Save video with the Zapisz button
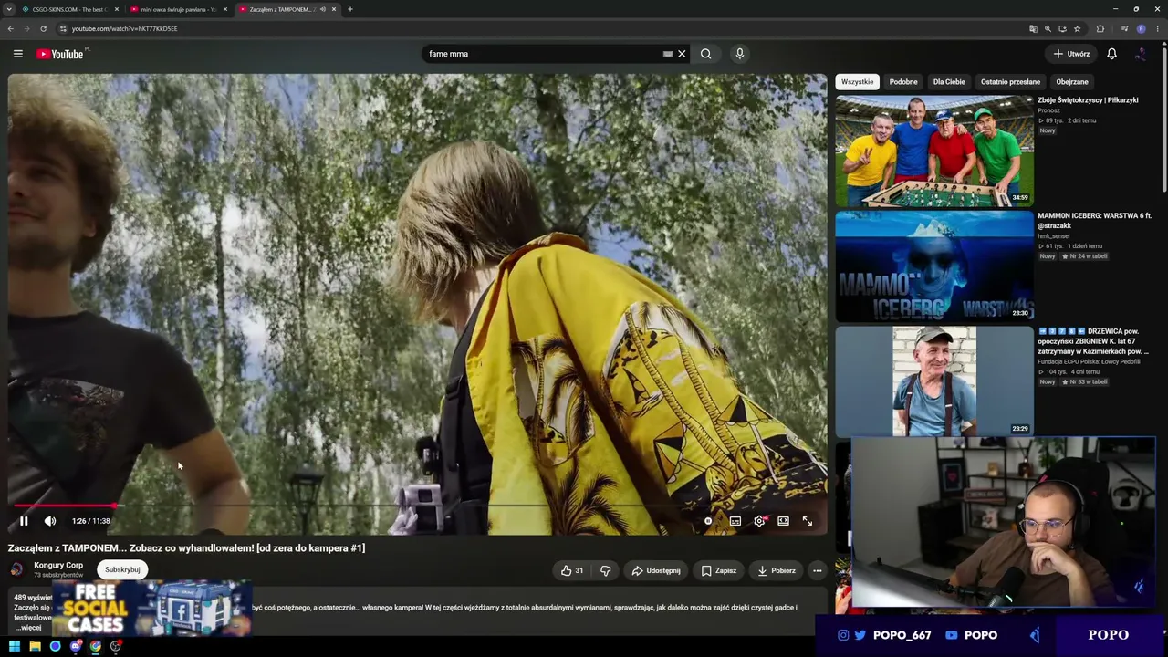The width and height of the screenshot is (1168, 657). coord(719,570)
